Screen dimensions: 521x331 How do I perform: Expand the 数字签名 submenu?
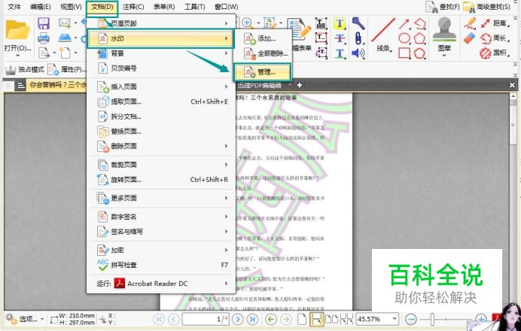coord(161,217)
